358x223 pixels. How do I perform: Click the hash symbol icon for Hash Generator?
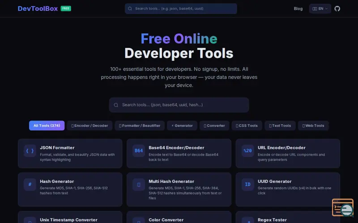click(x=30, y=184)
